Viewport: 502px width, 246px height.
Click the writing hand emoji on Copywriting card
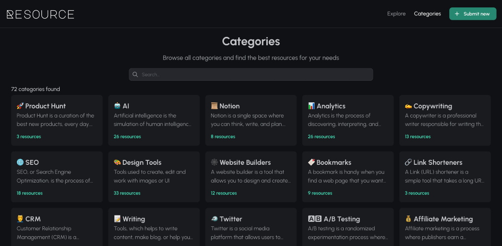(408, 106)
